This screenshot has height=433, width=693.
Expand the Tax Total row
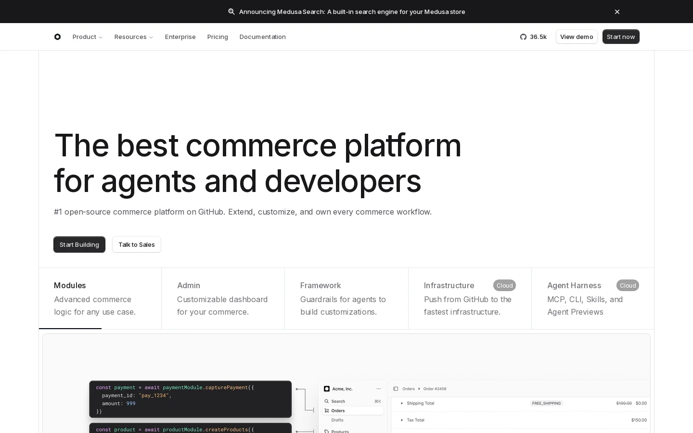tap(402, 420)
